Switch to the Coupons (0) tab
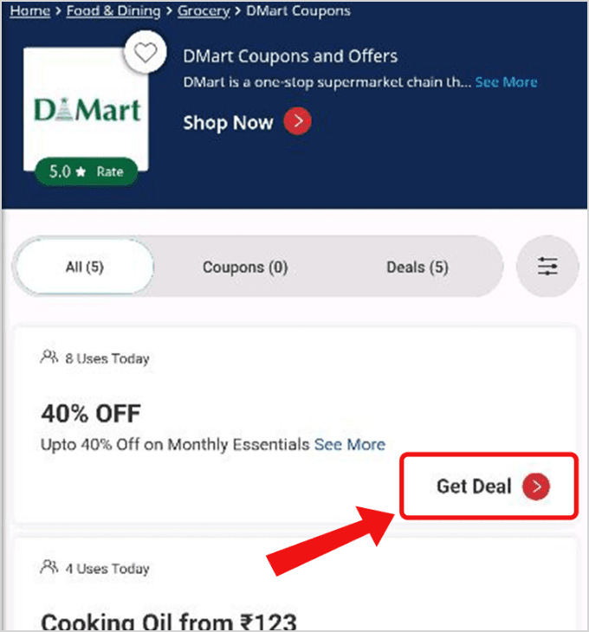The width and height of the screenshot is (589, 632). tap(245, 268)
